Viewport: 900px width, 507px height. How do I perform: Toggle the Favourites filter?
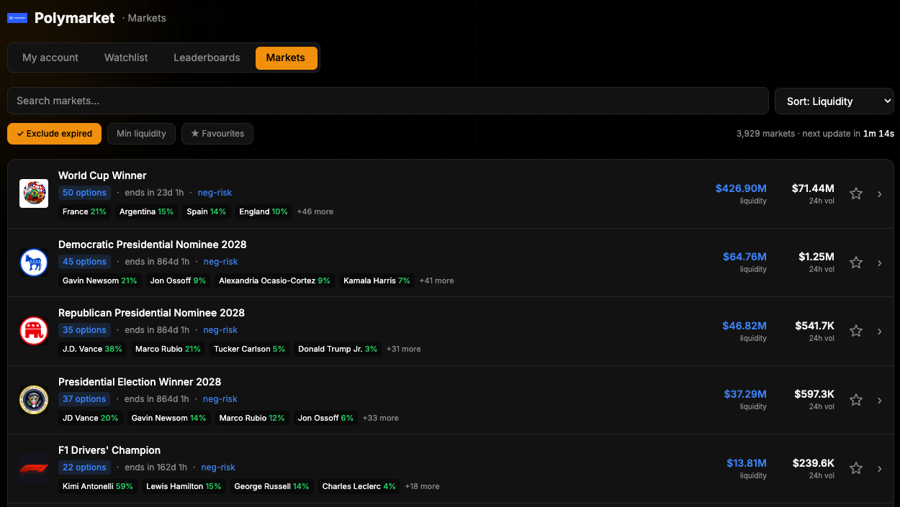pyautogui.click(x=217, y=134)
